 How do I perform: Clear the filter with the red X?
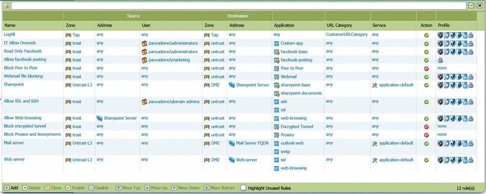[479, 5]
